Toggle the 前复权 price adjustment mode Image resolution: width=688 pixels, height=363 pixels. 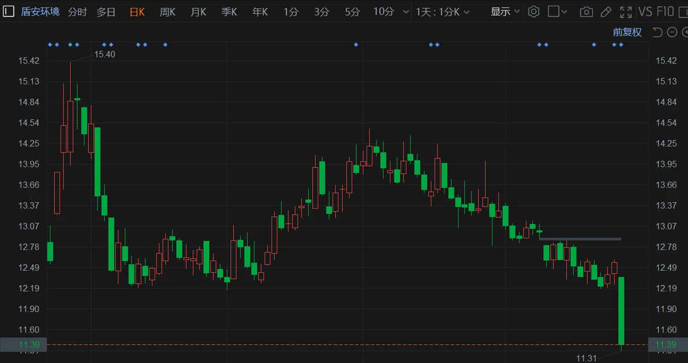[627, 32]
